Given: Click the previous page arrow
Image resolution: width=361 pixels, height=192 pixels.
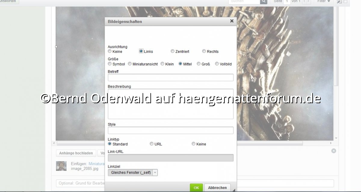Looking at the screenshot, I should (304, 1).
